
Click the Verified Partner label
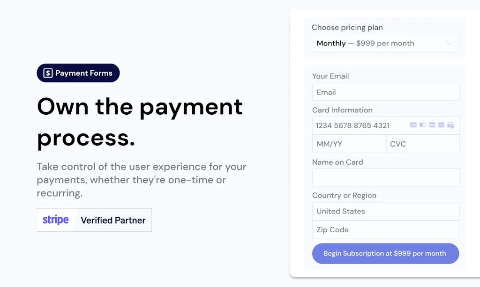(x=113, y=220)
